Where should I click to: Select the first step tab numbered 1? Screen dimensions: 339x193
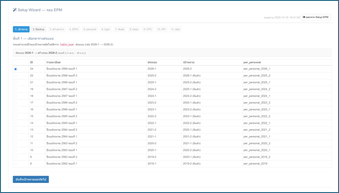click(x=21, y=29)
